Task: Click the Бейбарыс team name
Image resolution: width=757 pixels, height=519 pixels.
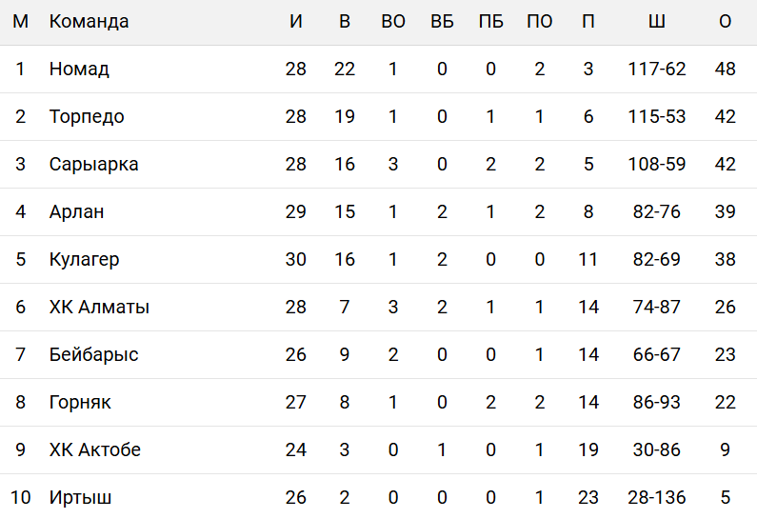Action: tap(93, 355)
